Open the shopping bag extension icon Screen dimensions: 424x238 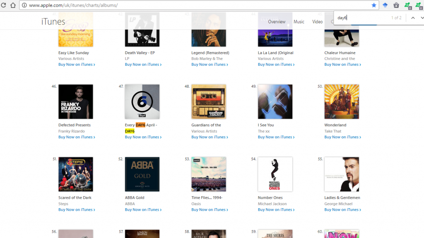396,5
